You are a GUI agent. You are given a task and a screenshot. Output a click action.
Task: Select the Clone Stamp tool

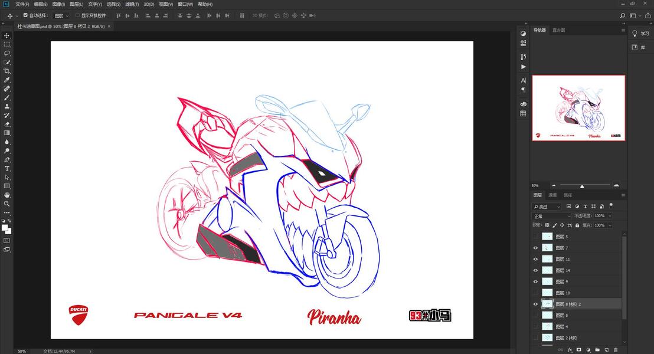pos(6,107)
